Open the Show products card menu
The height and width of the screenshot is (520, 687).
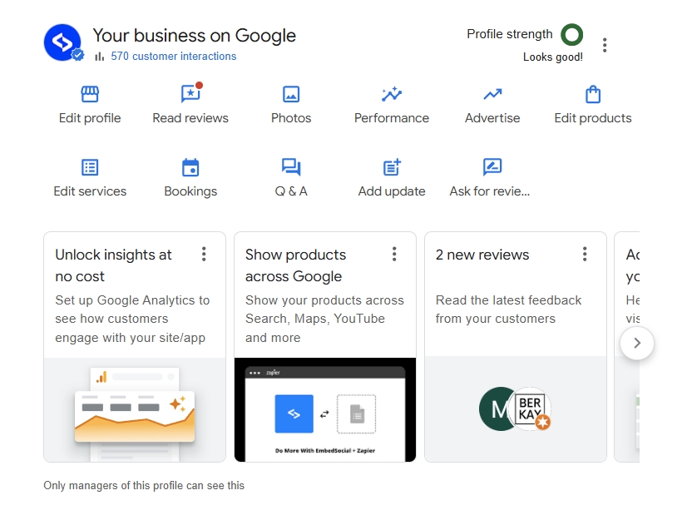(394, 254)
